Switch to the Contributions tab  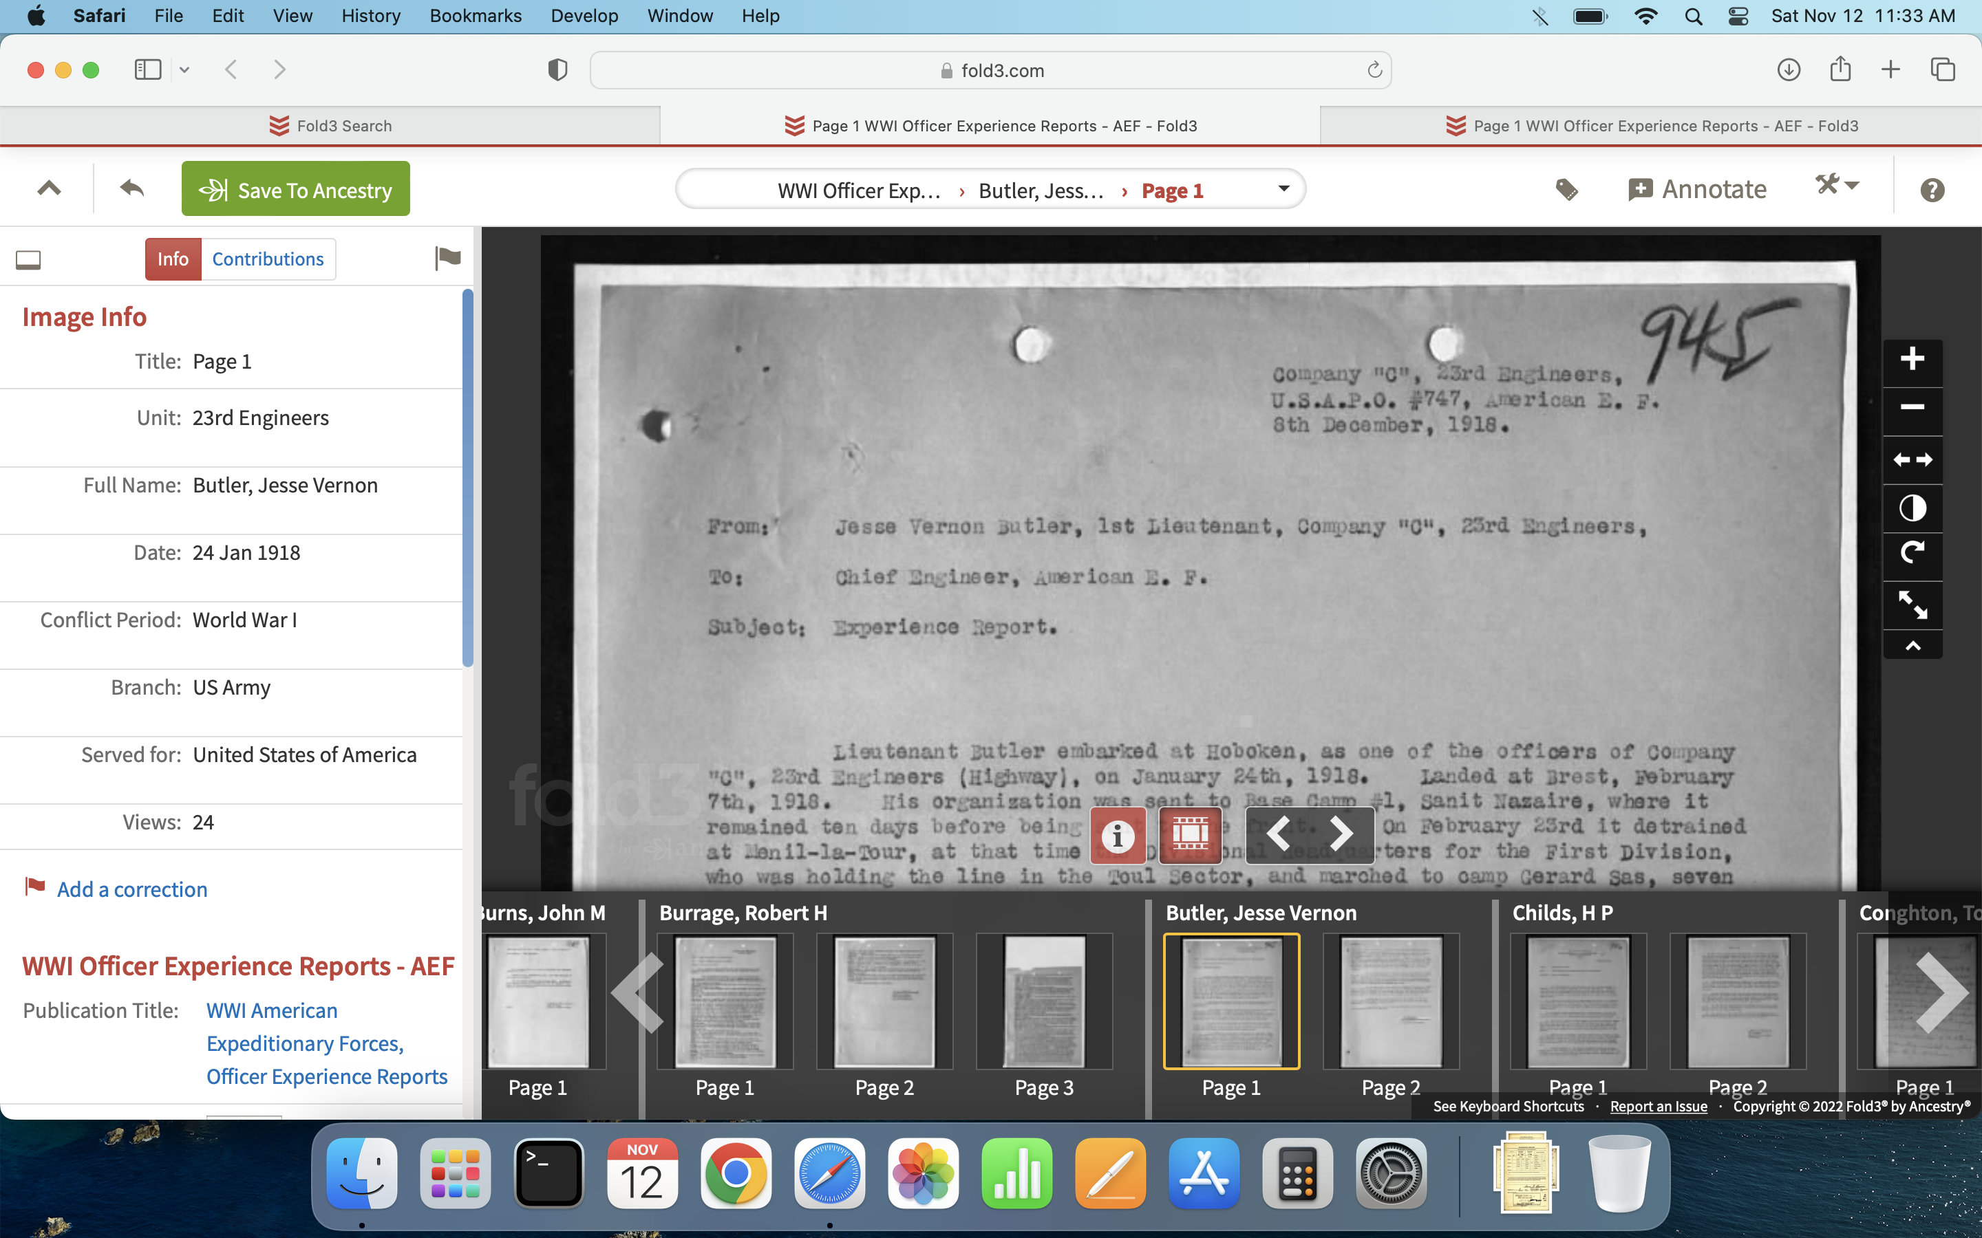click(268, 259)
